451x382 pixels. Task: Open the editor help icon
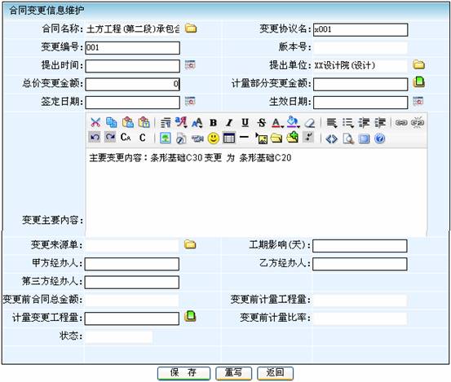[x=380, y=138]
